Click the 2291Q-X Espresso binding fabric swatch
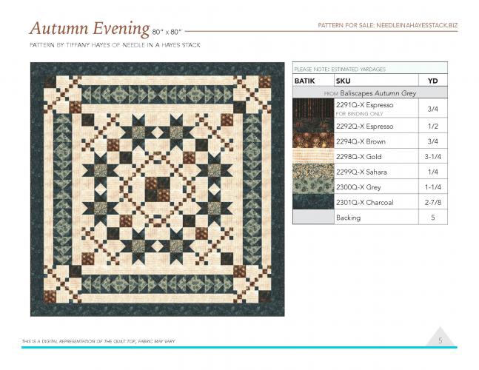Screen dimensions: 479x370 (x=313, y=110)
